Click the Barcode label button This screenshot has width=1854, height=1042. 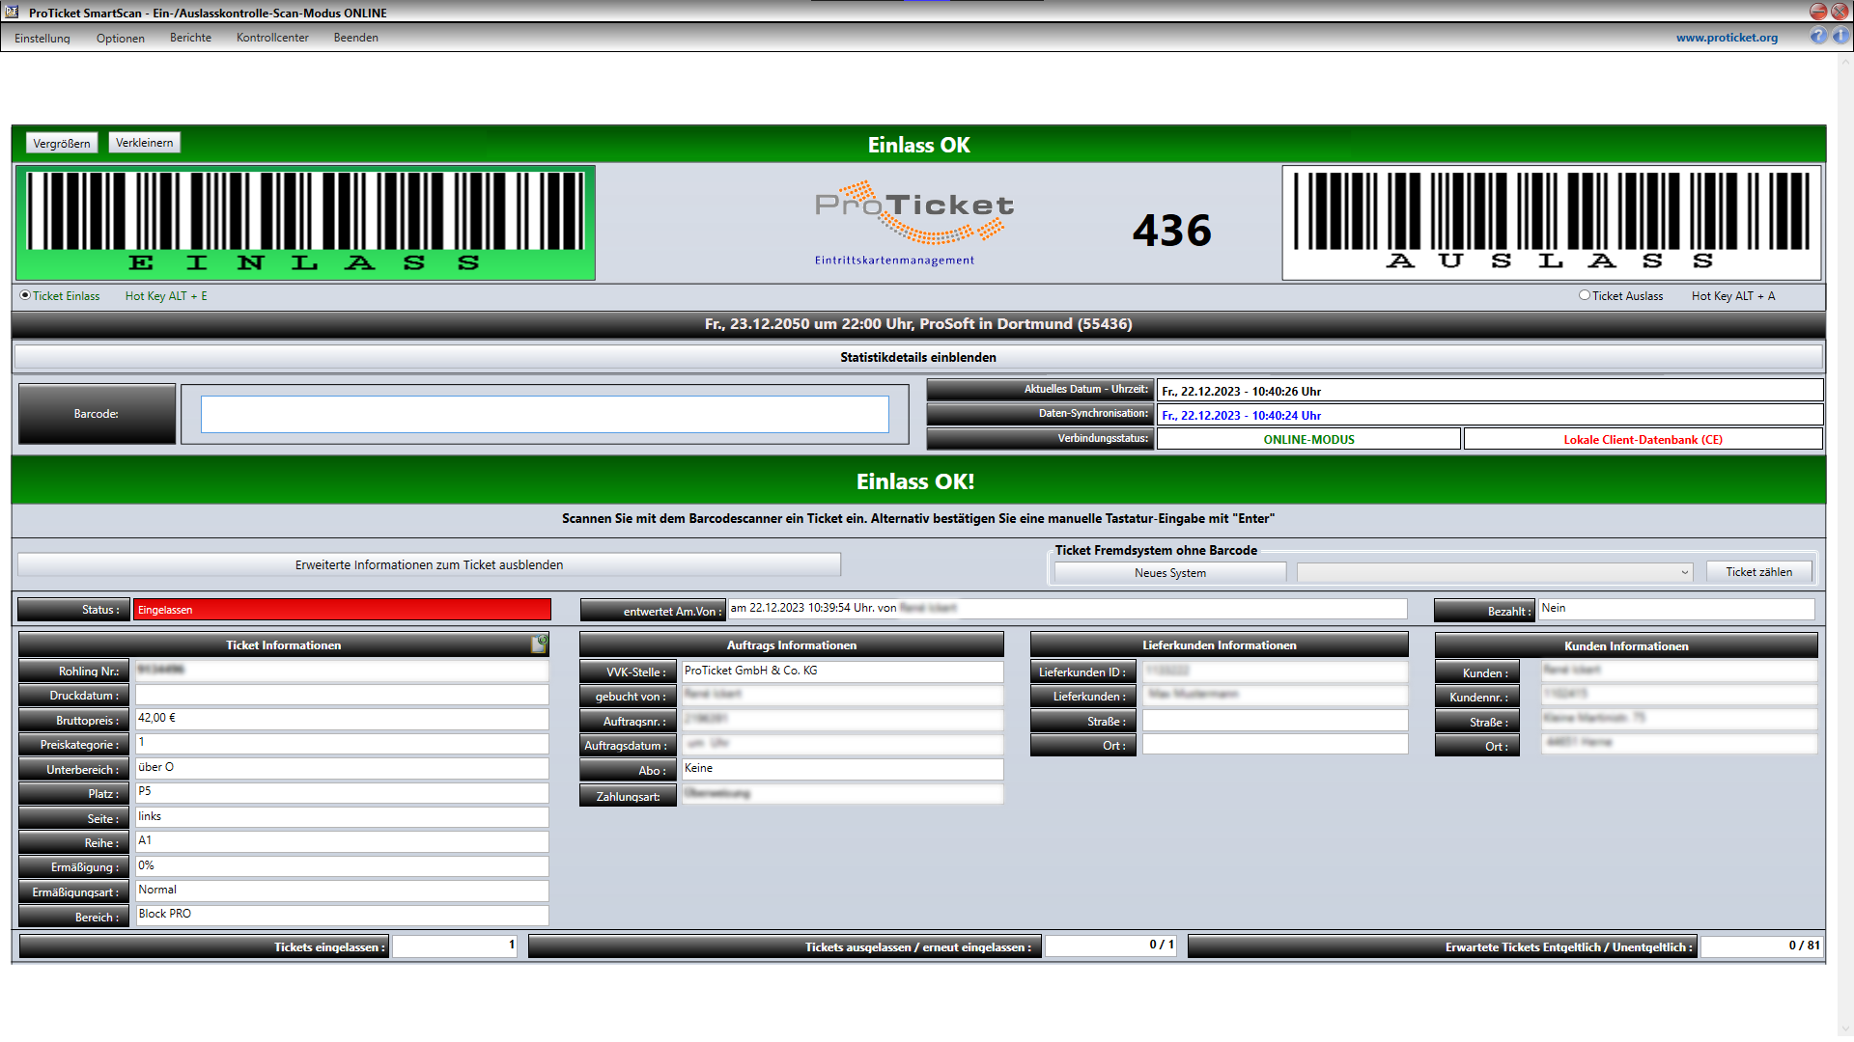click(97, 414)
